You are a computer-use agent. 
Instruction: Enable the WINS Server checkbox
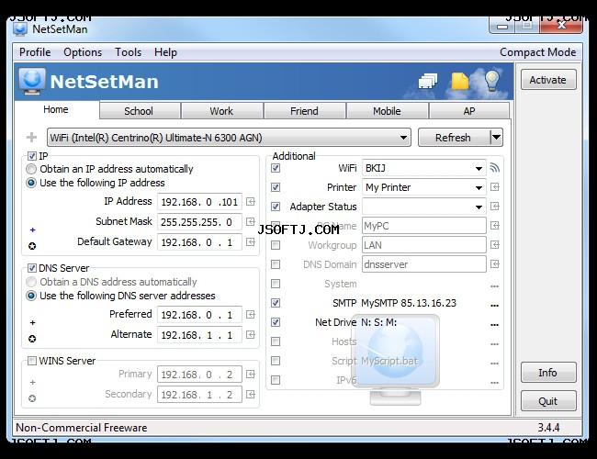(x=32, y=361)
